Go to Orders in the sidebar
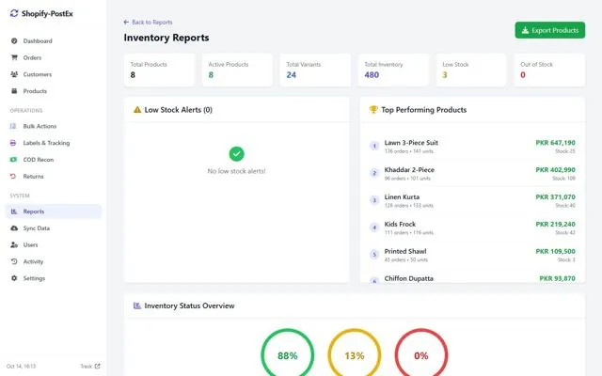 tap(54, 57)
